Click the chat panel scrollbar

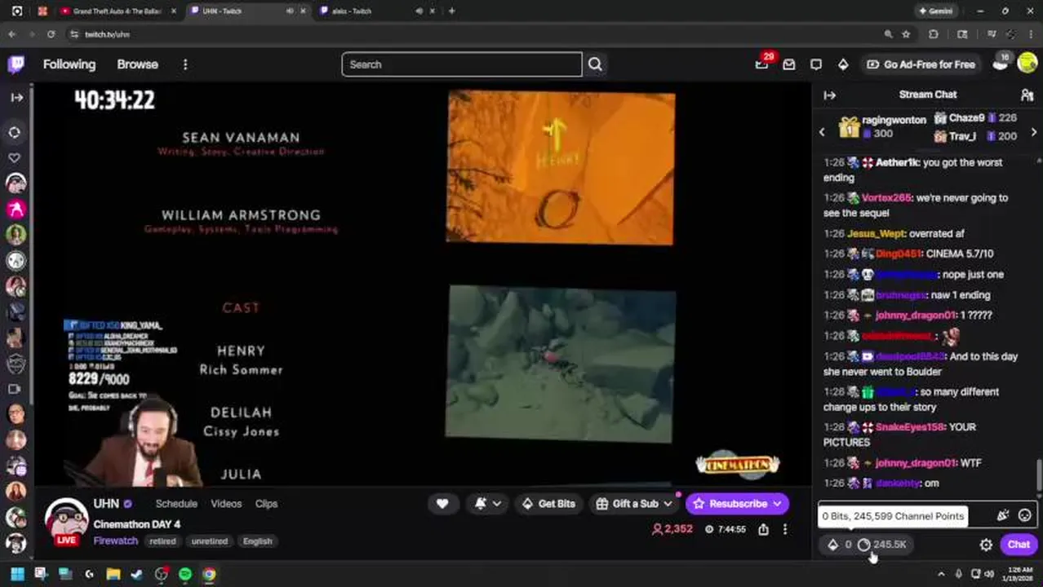pyautogui.click(x=1038, y=474)
